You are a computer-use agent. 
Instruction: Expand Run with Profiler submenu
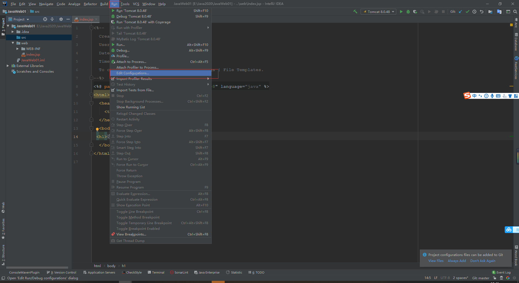[x=161, y=28]
